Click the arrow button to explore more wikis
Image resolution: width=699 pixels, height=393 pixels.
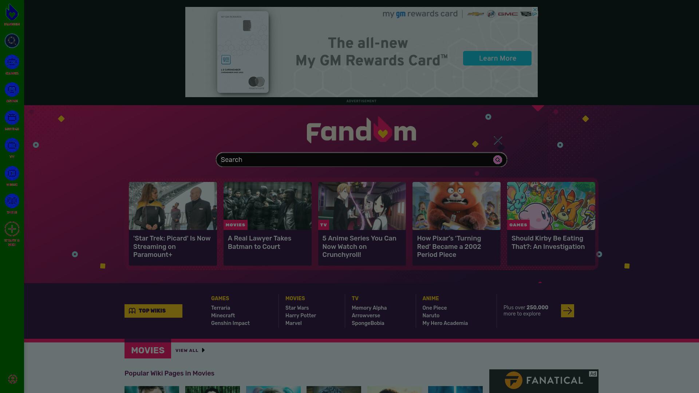point(567,311)
